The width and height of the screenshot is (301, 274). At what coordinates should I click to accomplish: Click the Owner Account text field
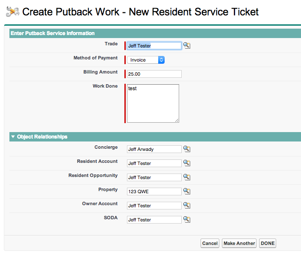[x=154, y=206]
